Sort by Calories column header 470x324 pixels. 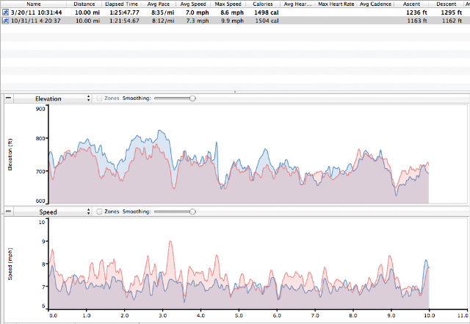(263, 4)
